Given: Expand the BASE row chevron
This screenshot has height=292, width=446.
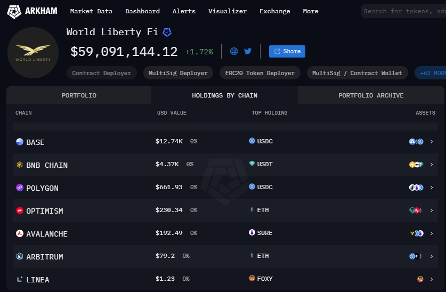Looking at the screenshot, I should (432, 142).
